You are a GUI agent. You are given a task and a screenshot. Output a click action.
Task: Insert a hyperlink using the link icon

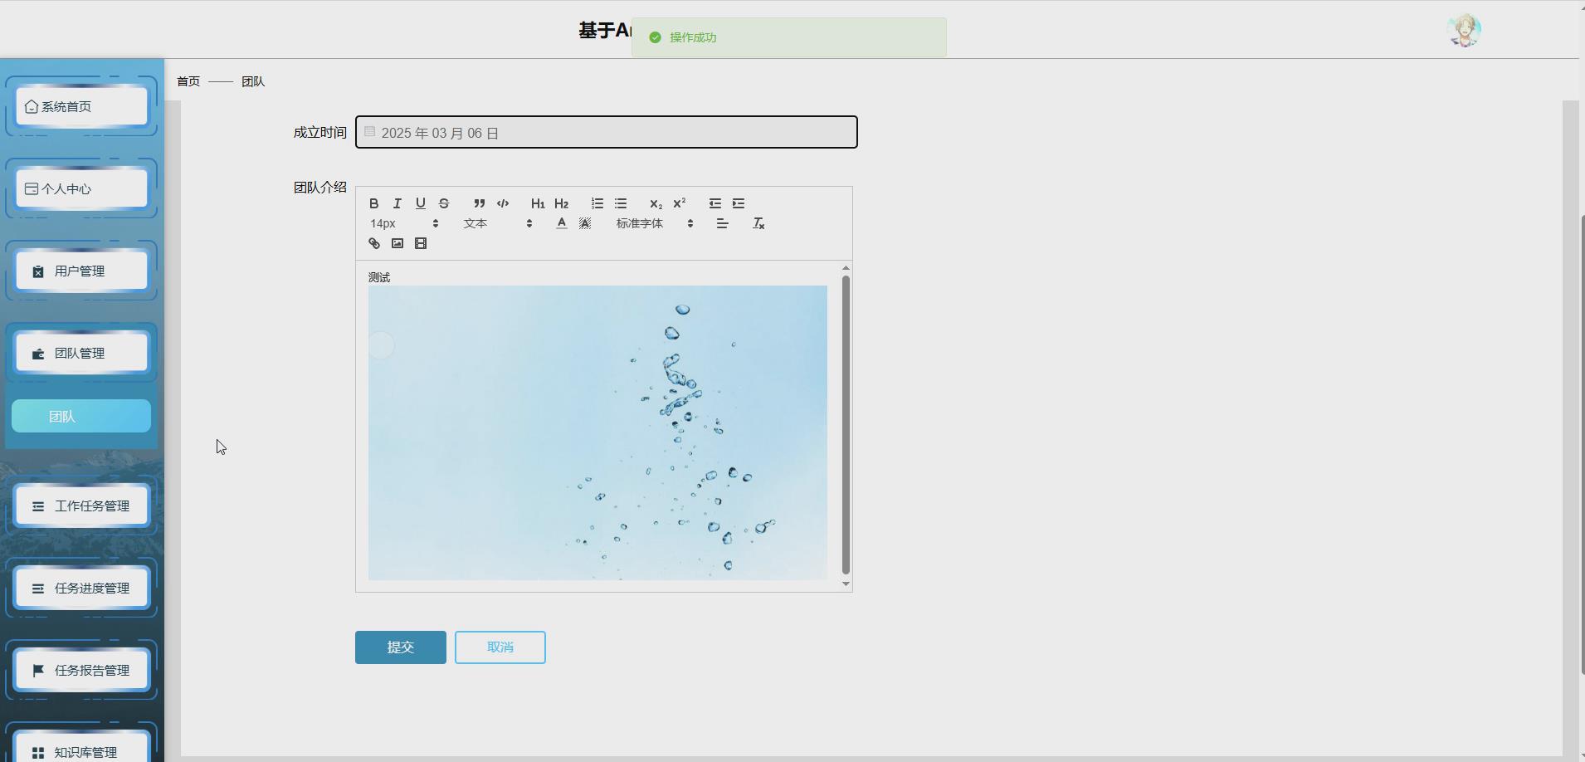coord(374,243)
